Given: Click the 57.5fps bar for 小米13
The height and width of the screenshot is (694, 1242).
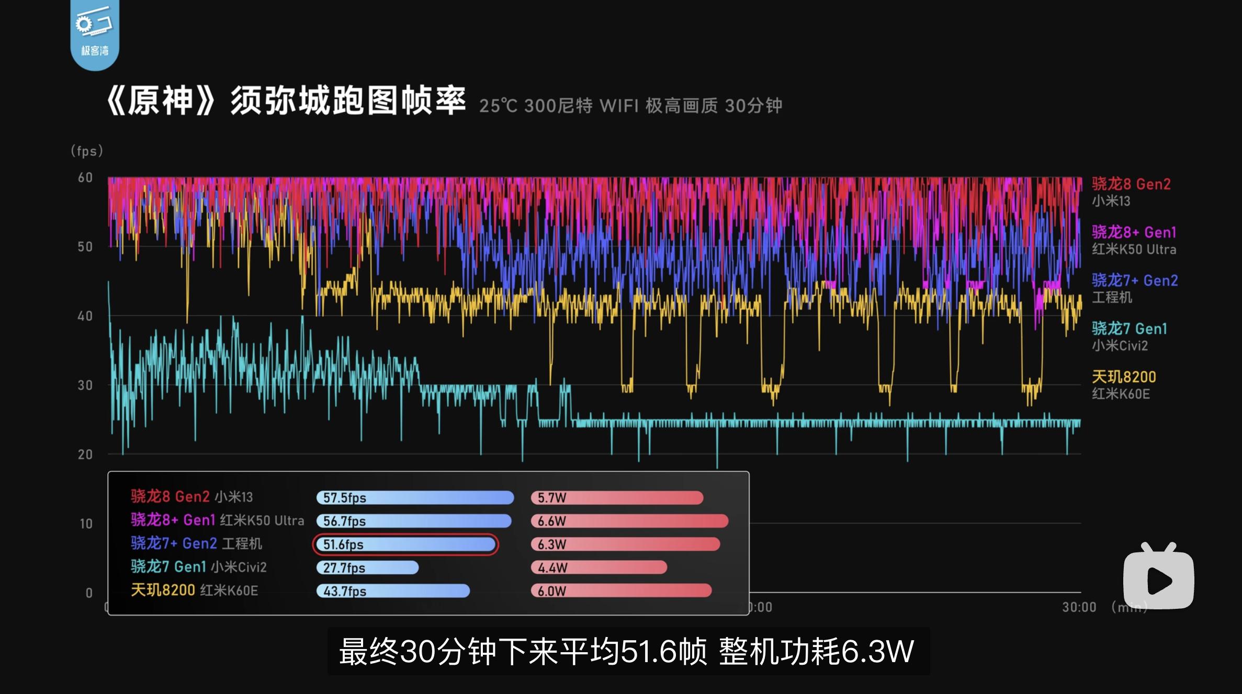Looking at the screenshot, I should [x=413, y=498].
